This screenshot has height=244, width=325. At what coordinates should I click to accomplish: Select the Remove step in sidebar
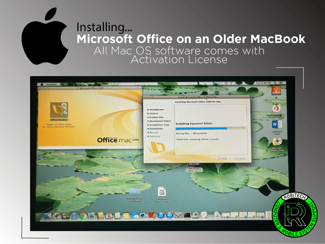(x=154, y=133)
